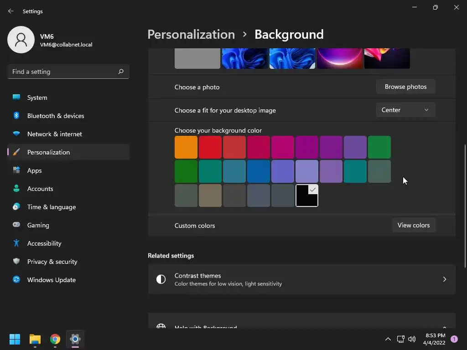Click the Personalization paintbrush icon

(16, 152)
